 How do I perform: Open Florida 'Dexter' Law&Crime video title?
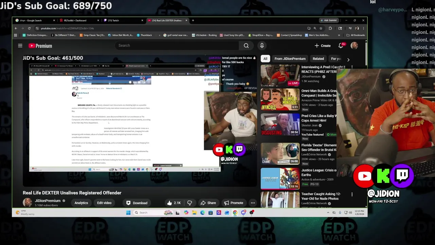pyautogui.click(x=319, y=147)
